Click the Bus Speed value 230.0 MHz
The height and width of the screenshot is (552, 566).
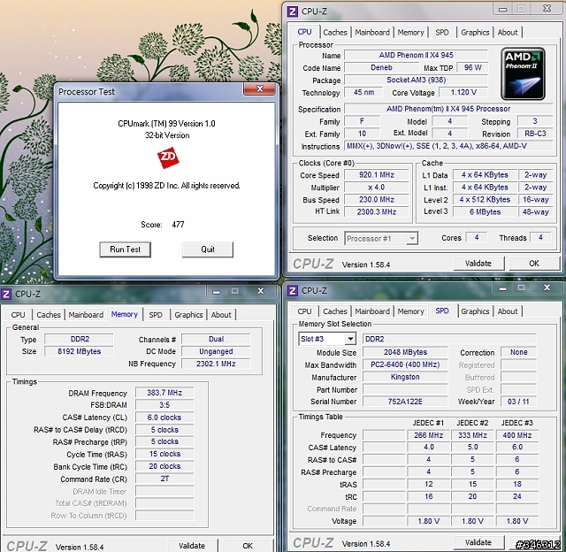pos(377,200)
